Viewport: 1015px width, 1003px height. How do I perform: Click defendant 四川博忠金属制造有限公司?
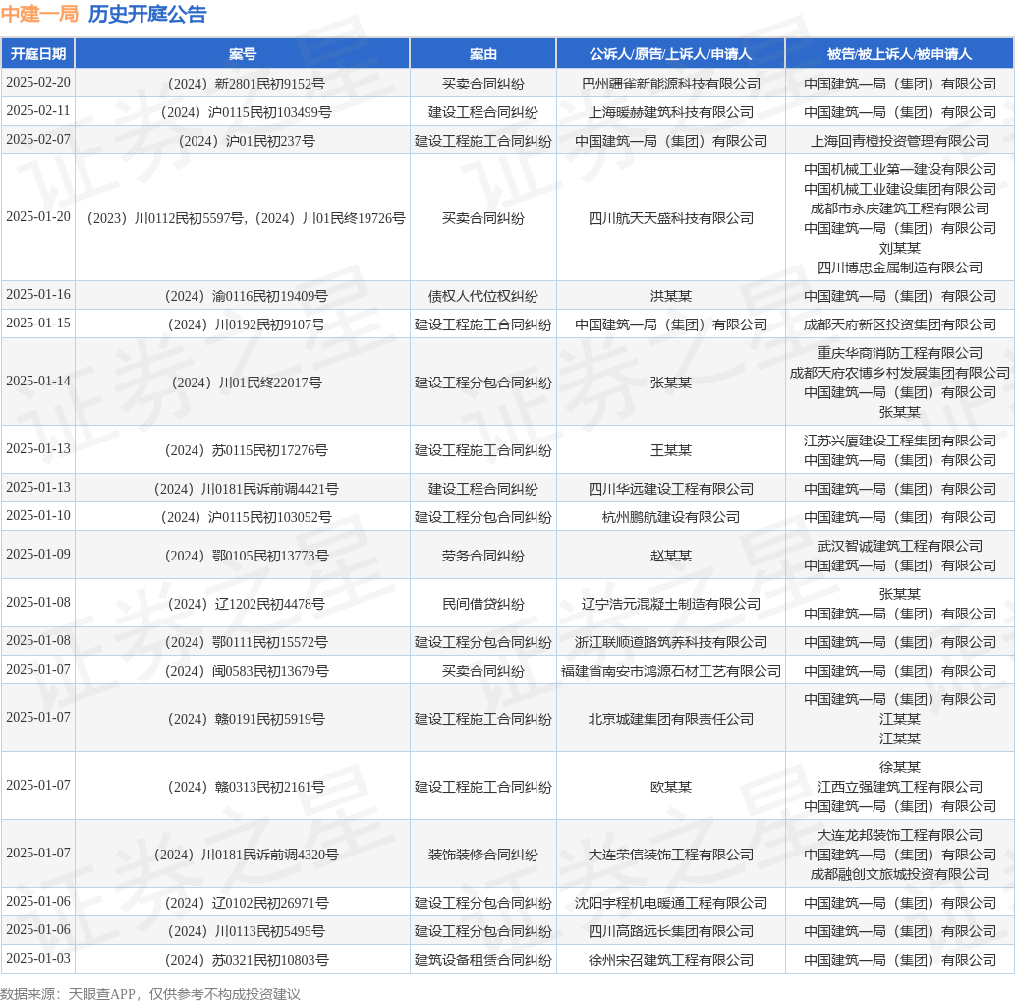point(900,266)
